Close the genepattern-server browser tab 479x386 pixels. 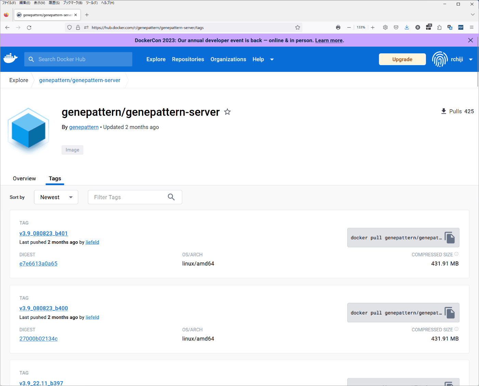[76, 15]
